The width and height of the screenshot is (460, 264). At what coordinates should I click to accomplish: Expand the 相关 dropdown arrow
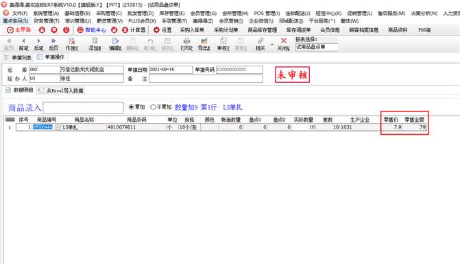pos(272,44)
